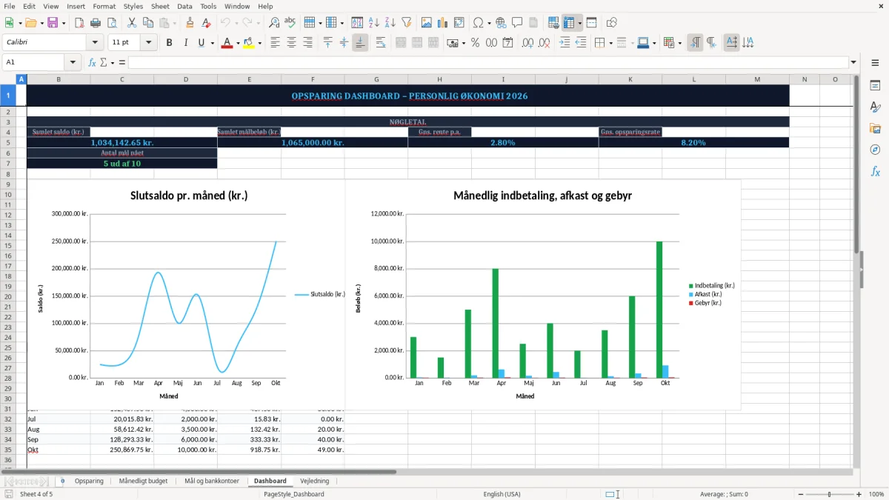Toggle Print Preview icon

(111, 22)
